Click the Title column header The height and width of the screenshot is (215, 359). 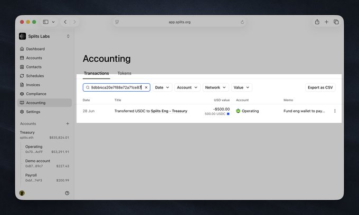click(x=118, y=100)
